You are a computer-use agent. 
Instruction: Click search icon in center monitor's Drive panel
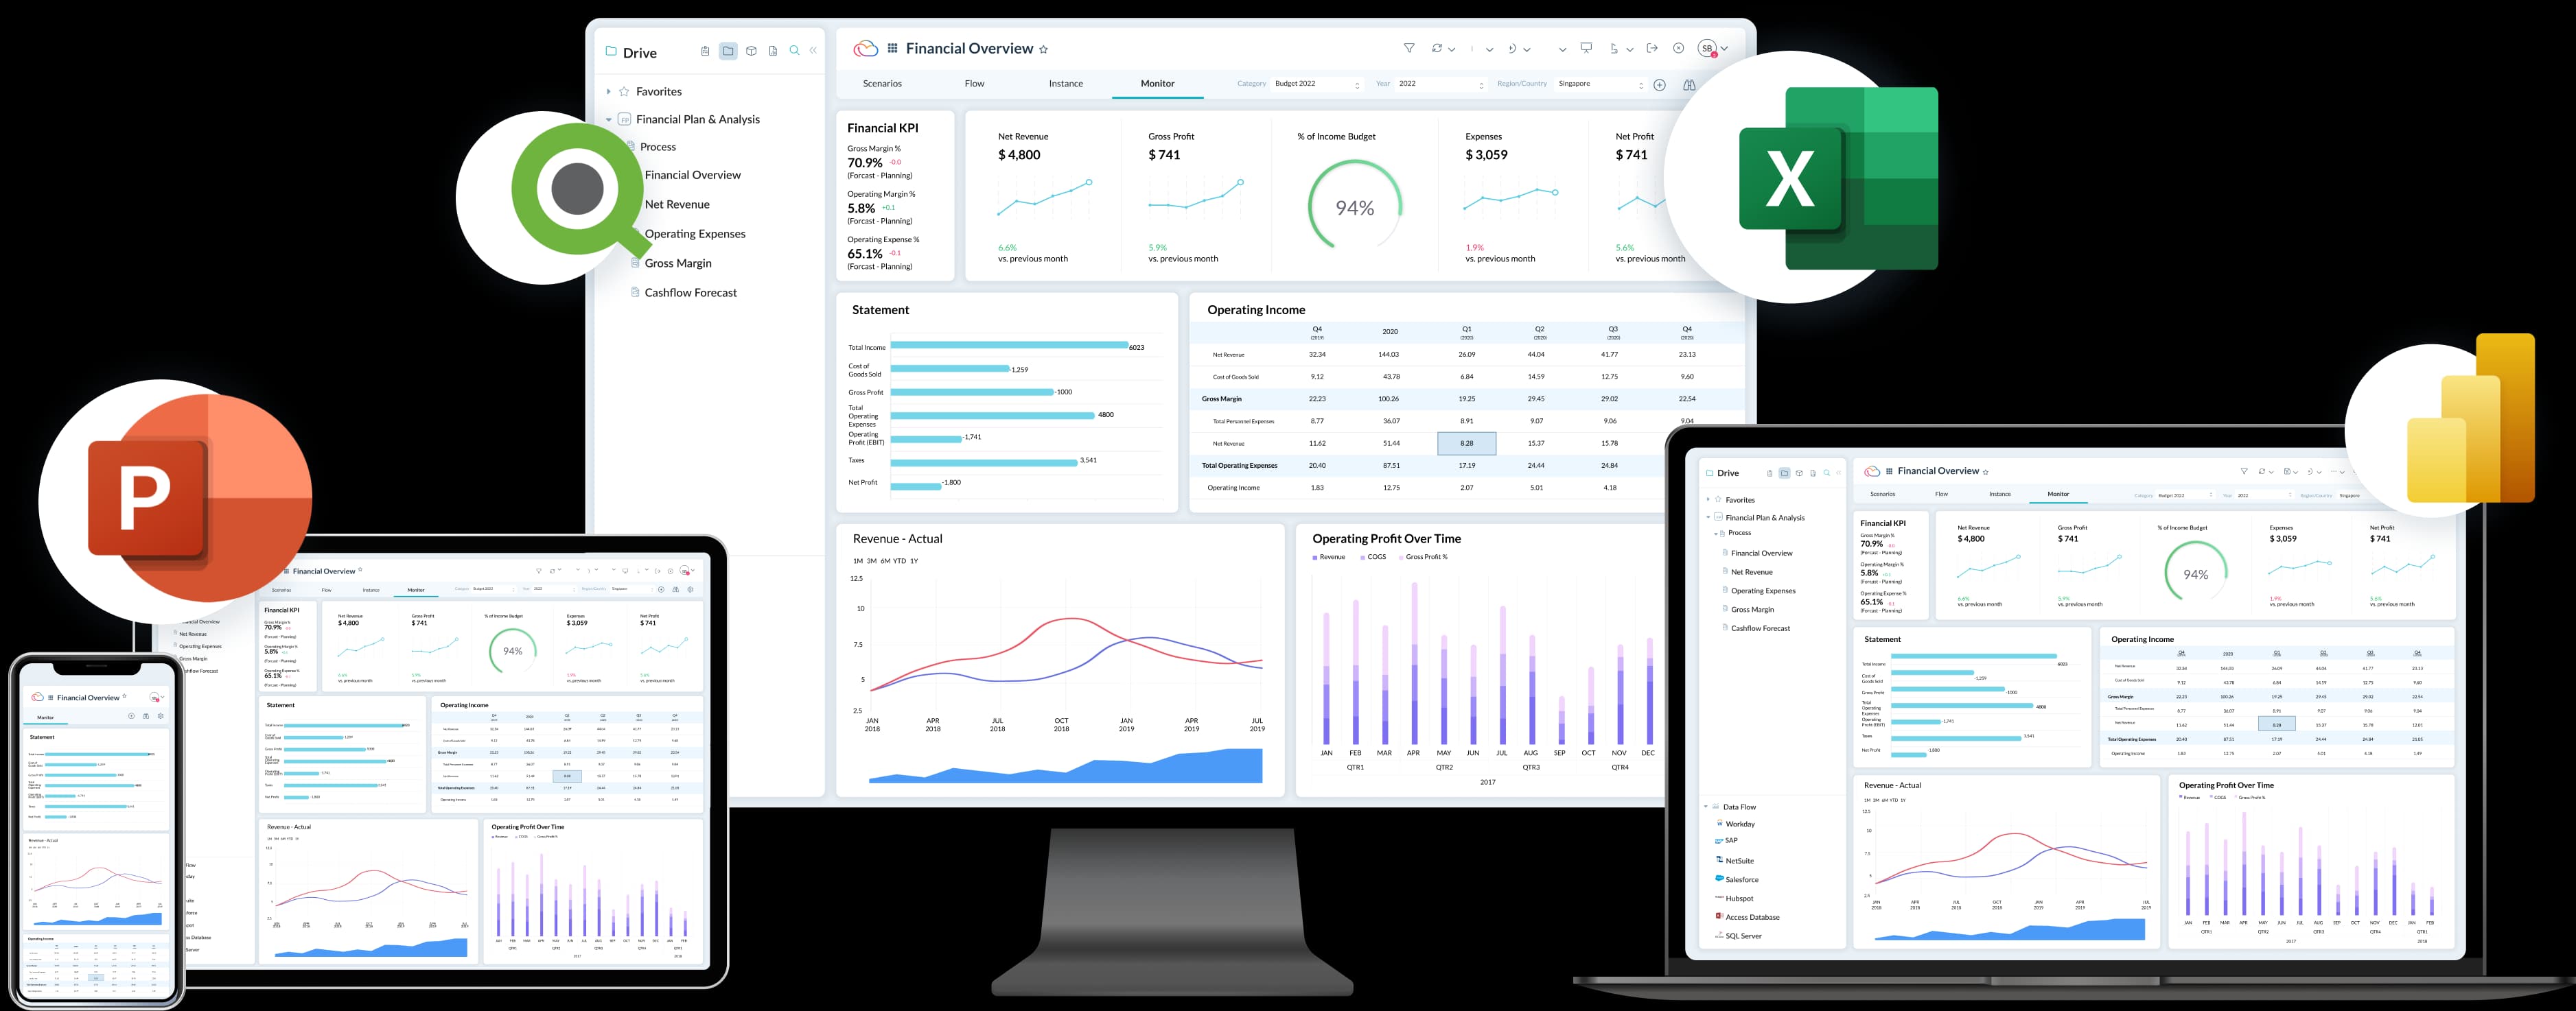(x=794, y=51)
